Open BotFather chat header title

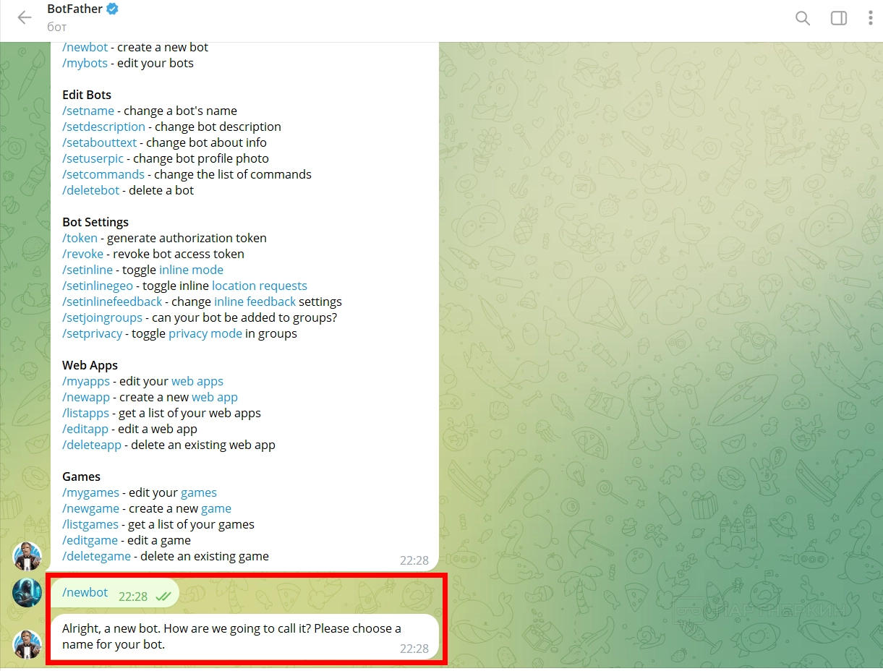[x=74, y=9]
